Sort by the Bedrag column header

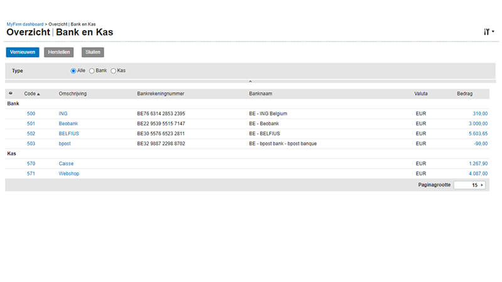click(x=464, y=93)
